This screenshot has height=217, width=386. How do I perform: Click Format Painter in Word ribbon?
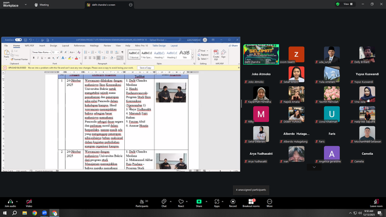pos(19,59)
